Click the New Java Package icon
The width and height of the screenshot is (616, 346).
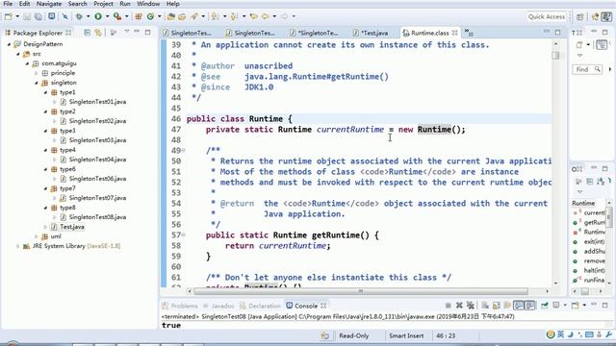point(139,16)
